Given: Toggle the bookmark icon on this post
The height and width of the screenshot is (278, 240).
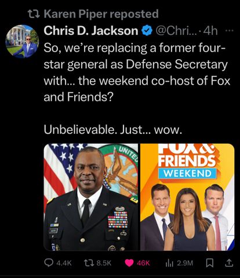Looking at the screenshot, I should 210,263.
